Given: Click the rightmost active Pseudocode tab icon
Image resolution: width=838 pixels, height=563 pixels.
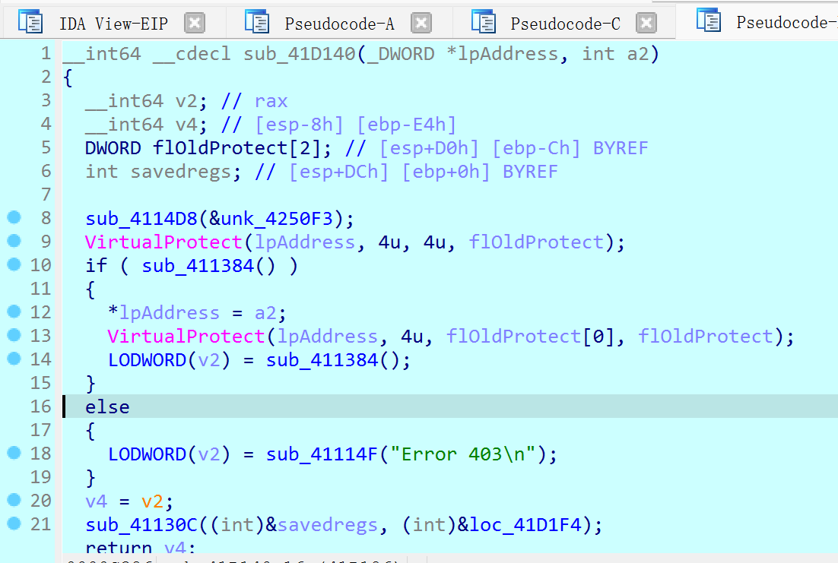Looking at the screenshot, I should (709, 21).
